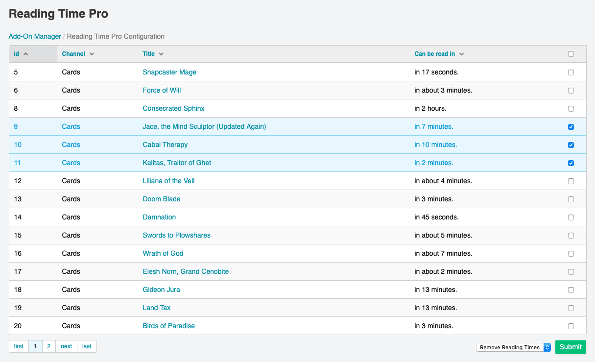Click id cell '20'

tap(18, 326)
